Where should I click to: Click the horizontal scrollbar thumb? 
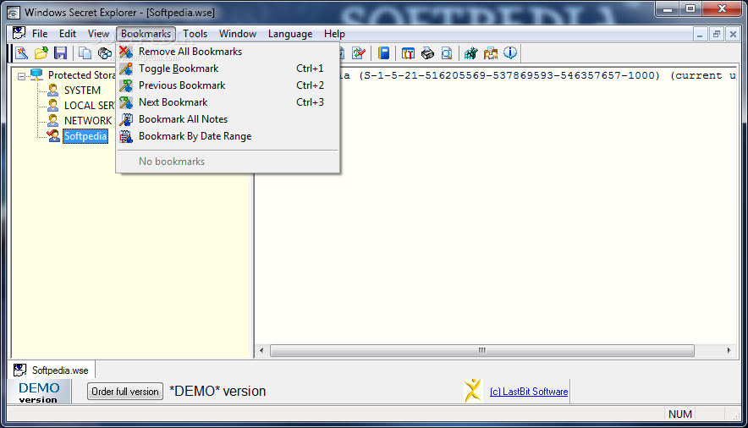point(482,350)
